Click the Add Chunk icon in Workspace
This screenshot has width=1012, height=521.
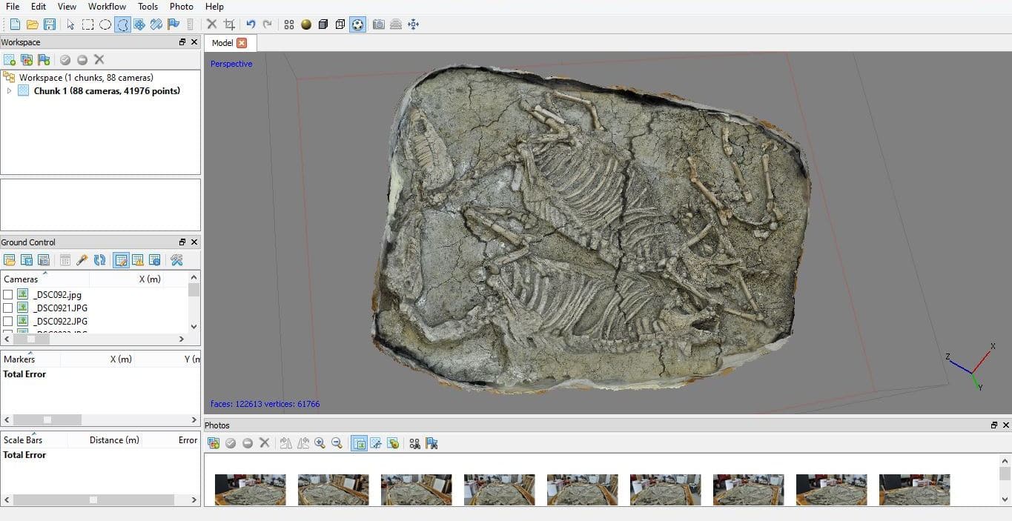[9, 60]
